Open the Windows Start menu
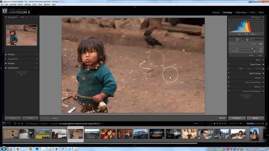Image resolution: width=269 pixels, height=151 pixels. coord(3,149)
